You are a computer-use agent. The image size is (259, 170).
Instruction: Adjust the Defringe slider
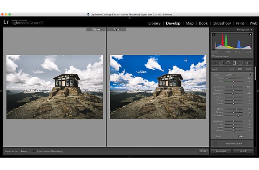tap(233, 131)
